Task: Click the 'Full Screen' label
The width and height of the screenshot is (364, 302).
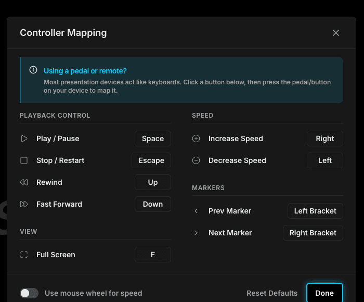Action: pyautogui.click(x=56, y=255)
